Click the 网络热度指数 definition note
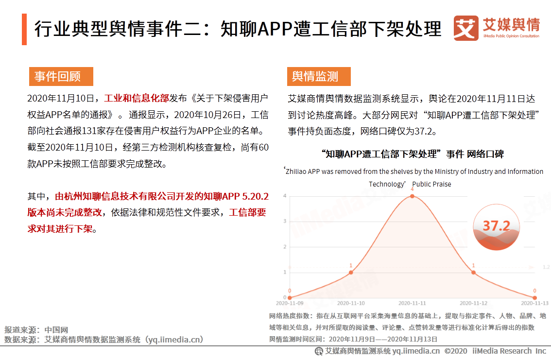This screenshot has height=358, width=551. coord(408,322)
